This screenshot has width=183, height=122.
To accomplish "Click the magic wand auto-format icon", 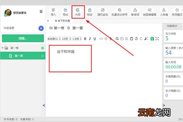I will tap(146, 39).
